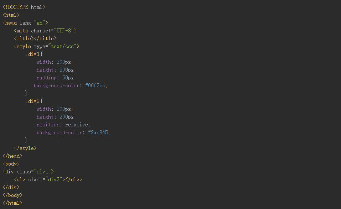
Task: Click the .div1 CSS selector
Action: [x=33, y=54]
